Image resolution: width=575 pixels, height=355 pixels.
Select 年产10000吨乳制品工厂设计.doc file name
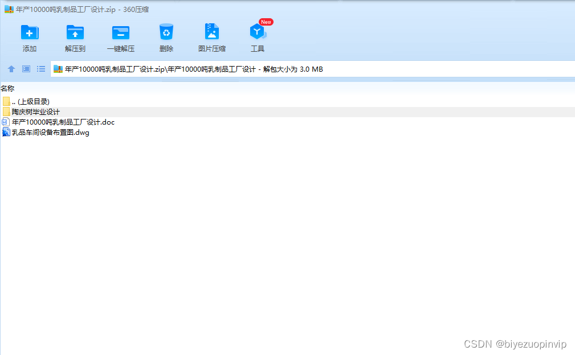[x=63, y=122]
